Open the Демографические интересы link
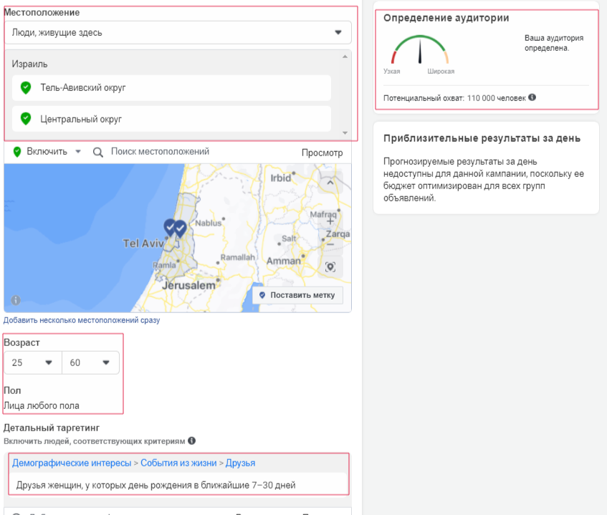This screenshot has width=607, height=515. click(72, 463)
